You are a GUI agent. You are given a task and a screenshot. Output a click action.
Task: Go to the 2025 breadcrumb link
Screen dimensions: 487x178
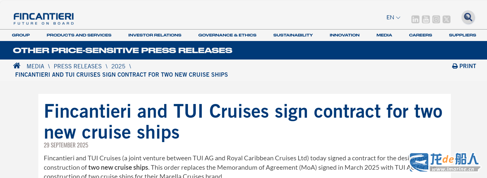(118, 66)
